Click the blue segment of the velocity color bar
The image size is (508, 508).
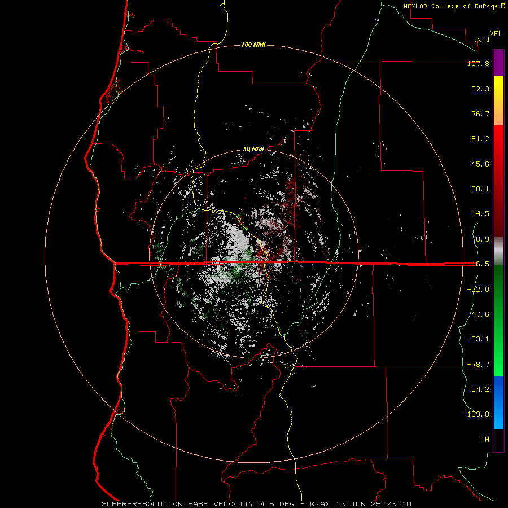tap(498, 402)
